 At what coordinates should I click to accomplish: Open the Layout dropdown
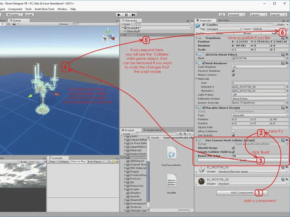[278, 15]
